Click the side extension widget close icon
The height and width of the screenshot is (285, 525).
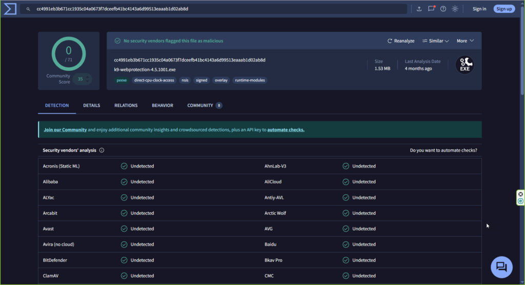pos(520,194)
